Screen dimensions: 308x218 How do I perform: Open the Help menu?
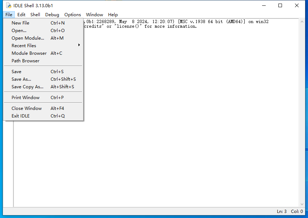tap(113, 15)
